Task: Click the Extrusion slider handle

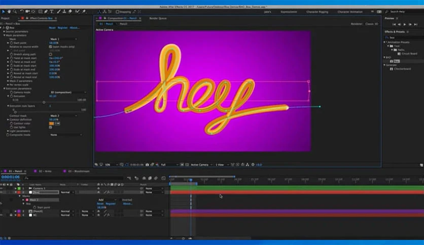Action: pos(44,102)
